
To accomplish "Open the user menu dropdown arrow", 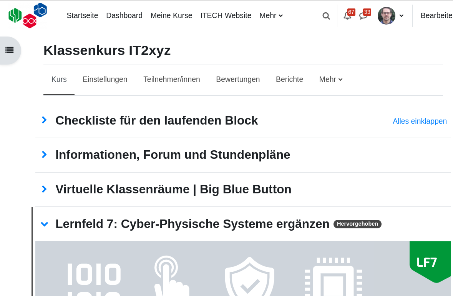I will (x=401, y=16).
